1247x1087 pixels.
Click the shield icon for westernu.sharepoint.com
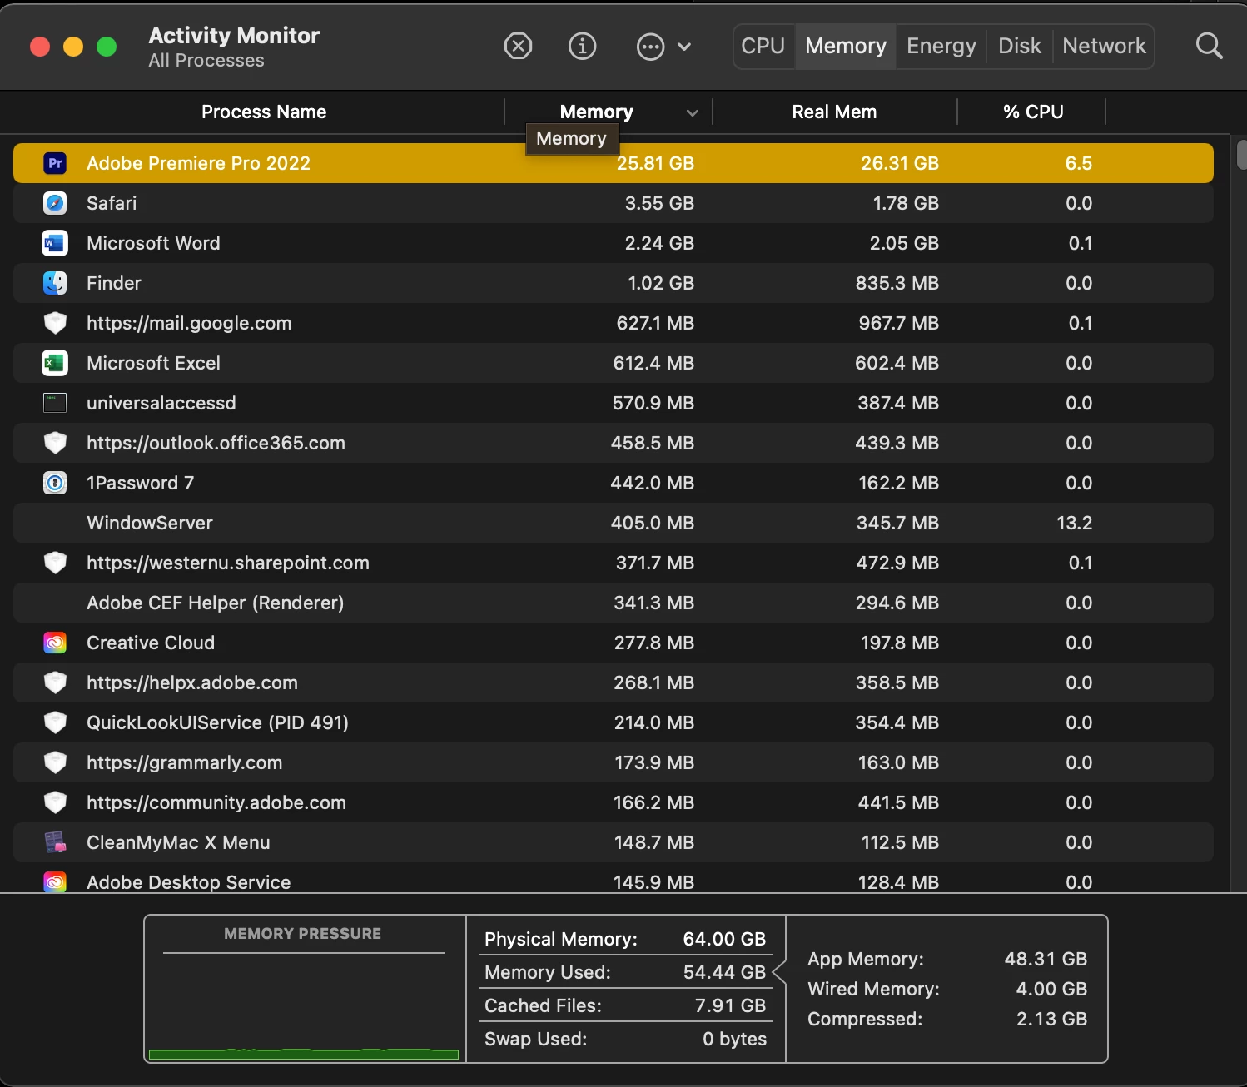[55, 563]
